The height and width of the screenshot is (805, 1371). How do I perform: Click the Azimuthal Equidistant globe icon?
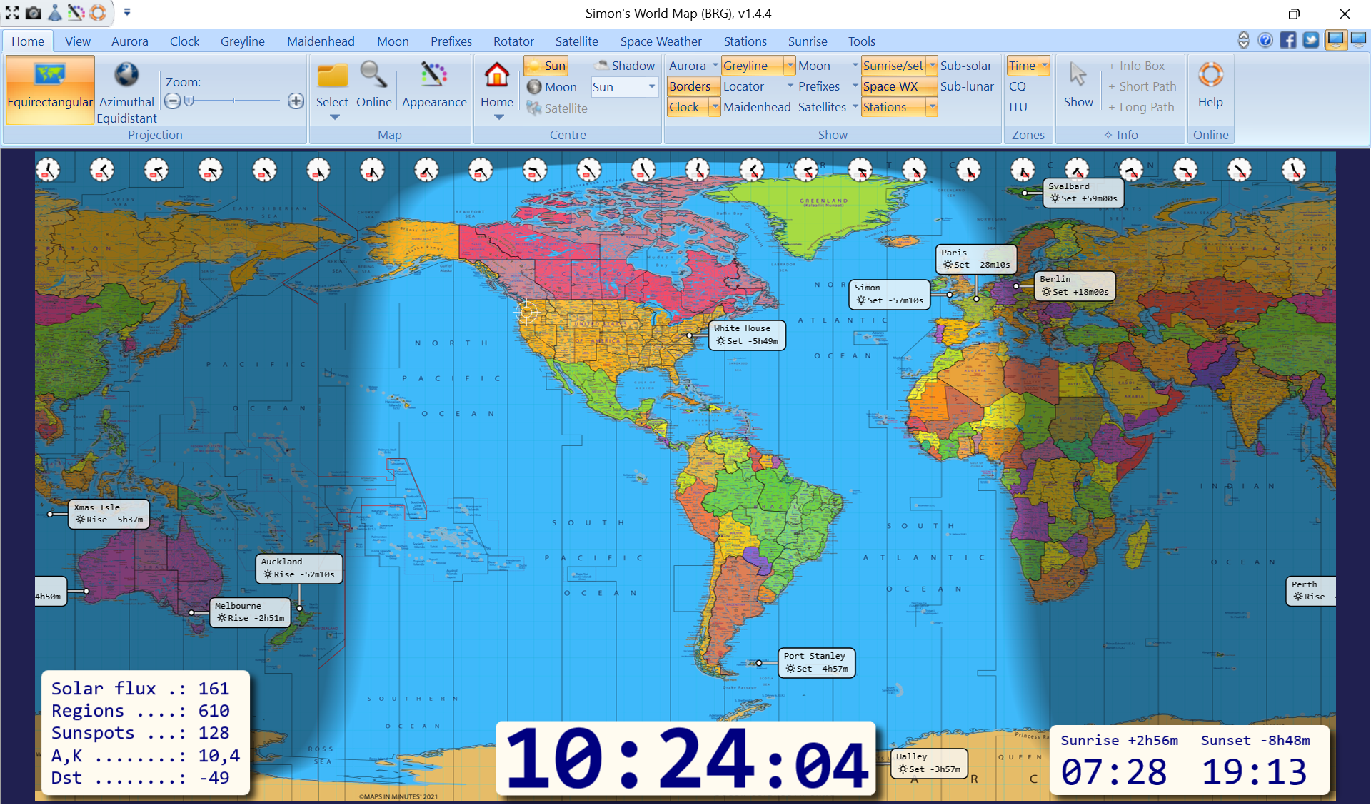click(x=126, y=74)
